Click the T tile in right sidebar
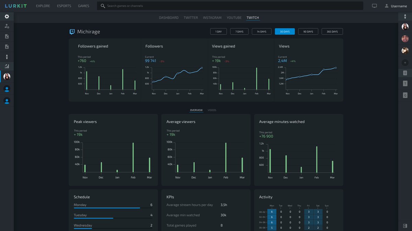The width and height of the screenshot is (412, 231). coord(405,84)
